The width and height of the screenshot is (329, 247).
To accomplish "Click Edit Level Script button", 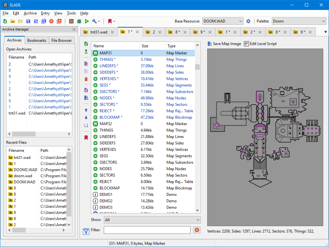I will pos(260,44).
